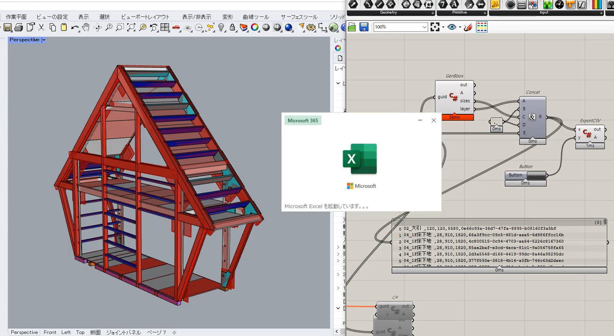Click the Print icon in Rhino toolbar
The height and width of the screenshot is (336, 614).
18,27
